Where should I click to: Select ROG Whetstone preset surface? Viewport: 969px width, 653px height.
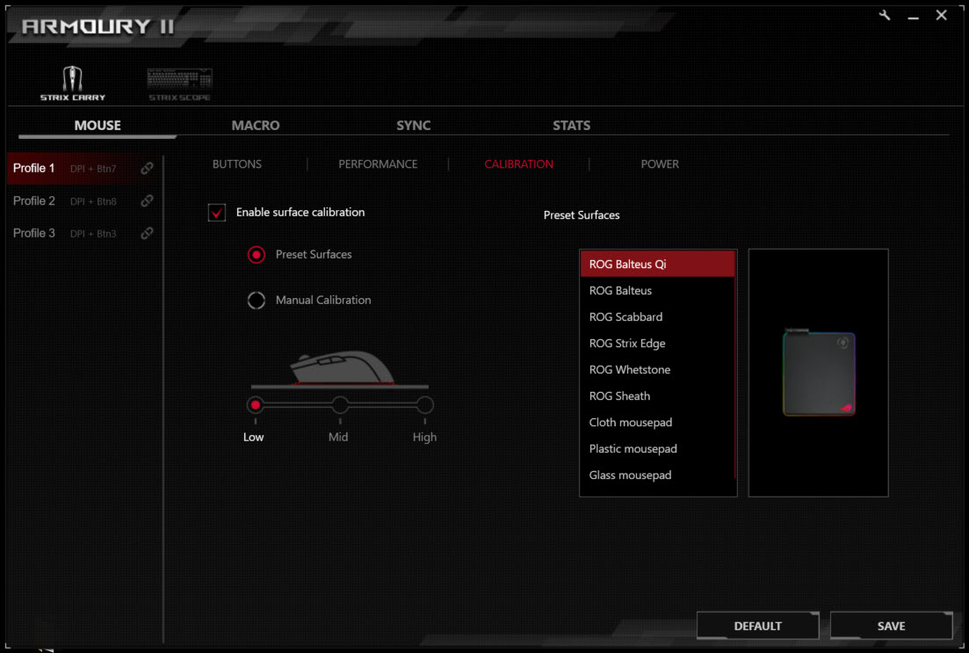click(657, 370)
